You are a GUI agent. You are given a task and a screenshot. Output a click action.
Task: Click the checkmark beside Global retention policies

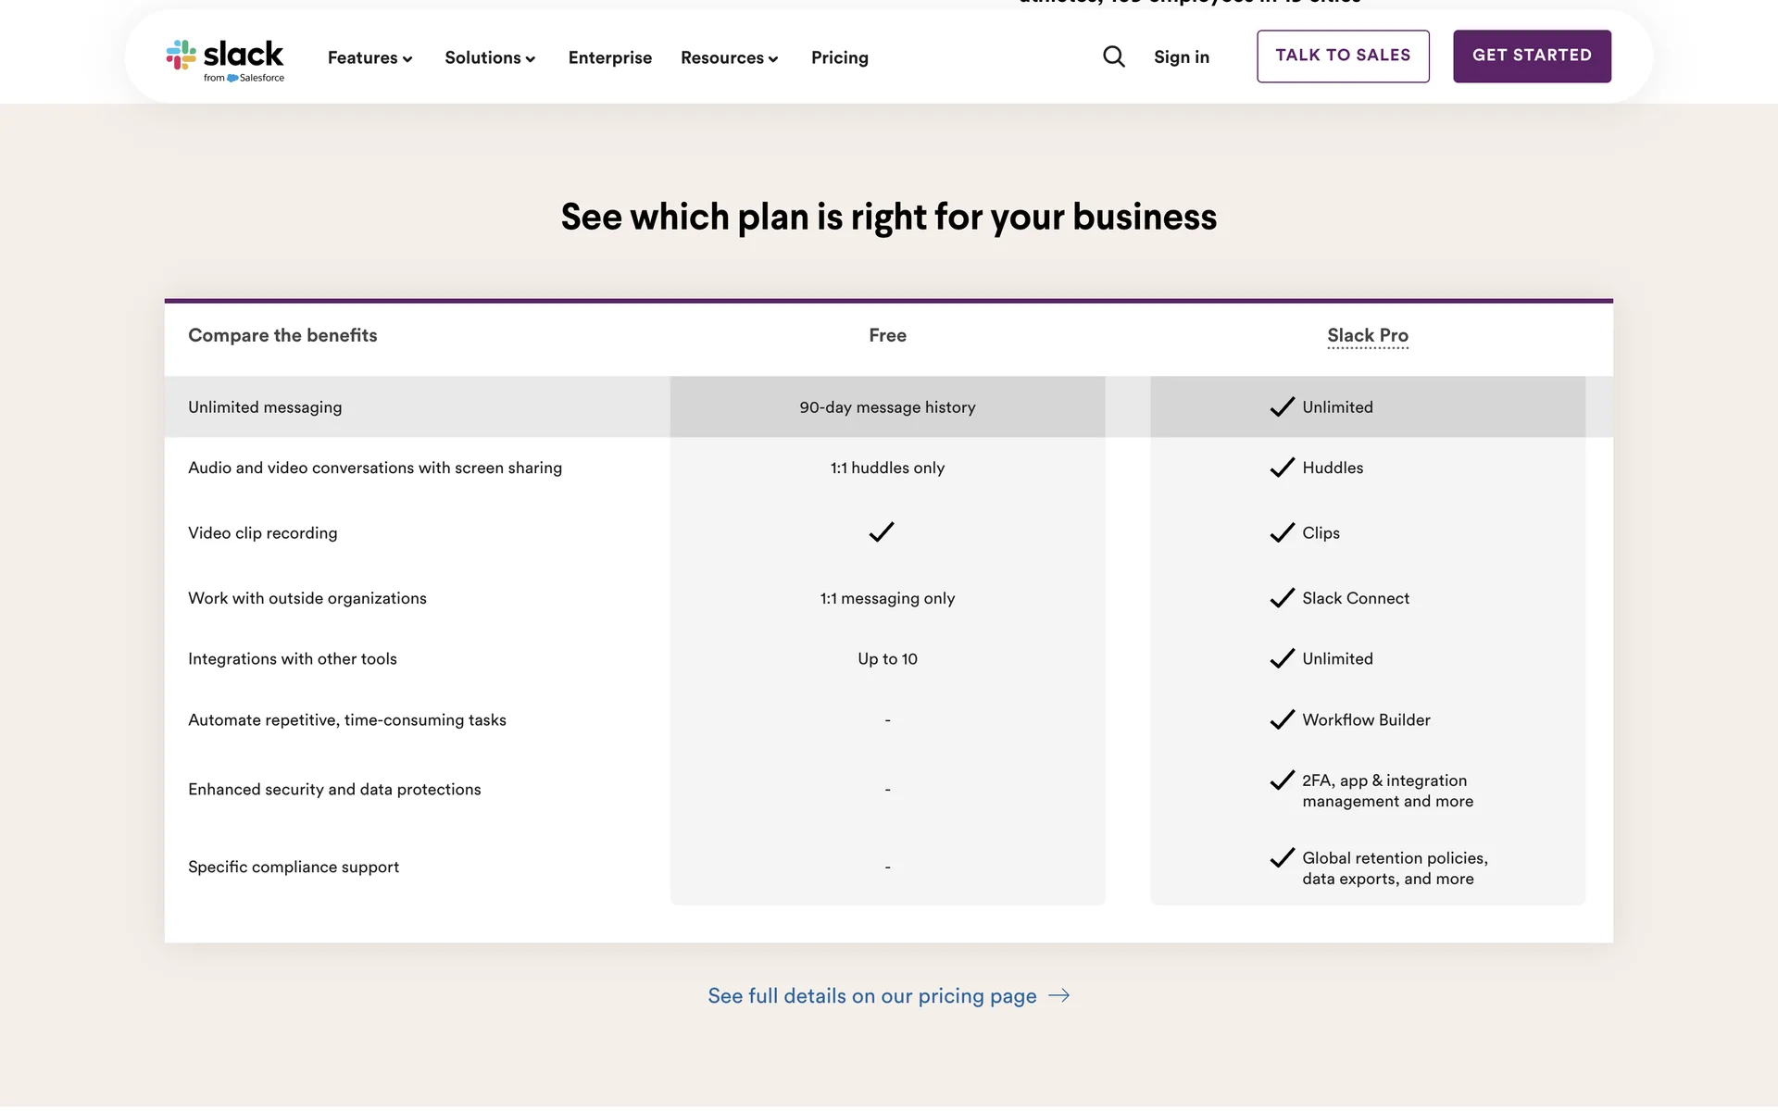click(1282, 858)
